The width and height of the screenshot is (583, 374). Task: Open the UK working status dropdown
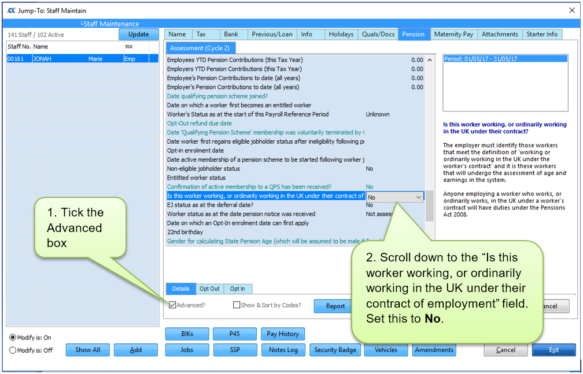tap(418, 197)
